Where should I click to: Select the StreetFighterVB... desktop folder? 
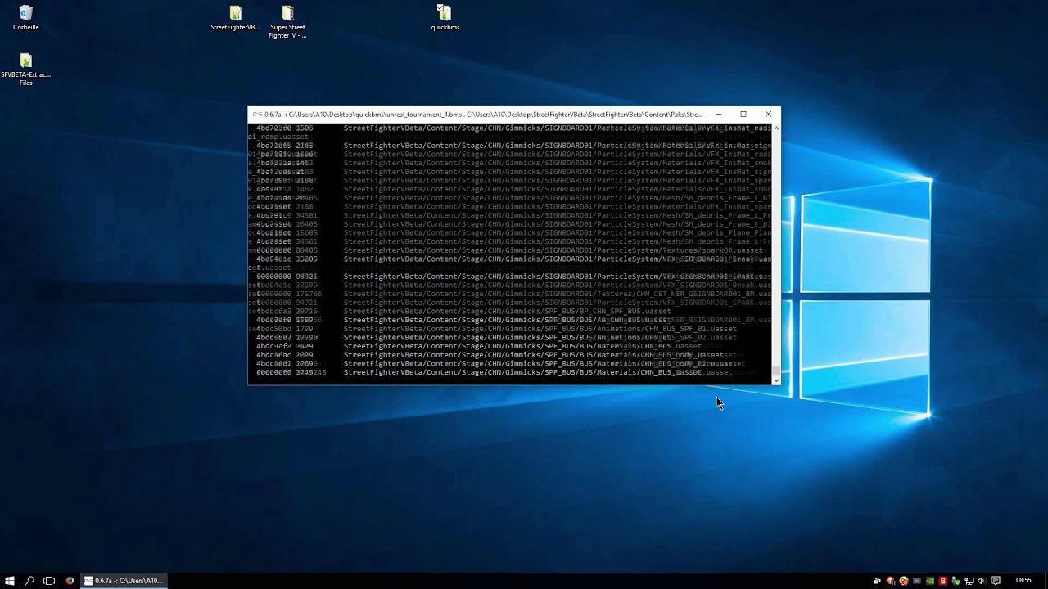point(235,18)
